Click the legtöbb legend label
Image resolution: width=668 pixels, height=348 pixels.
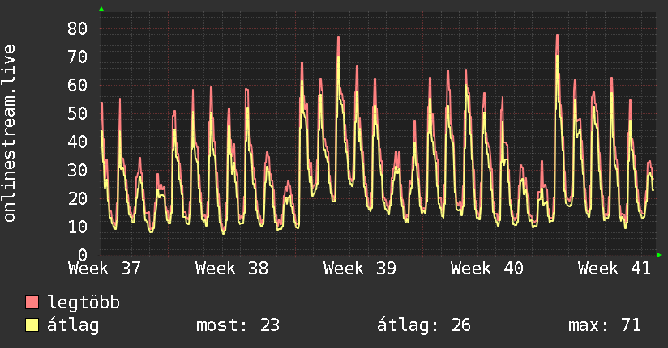[x=83, y=303]
